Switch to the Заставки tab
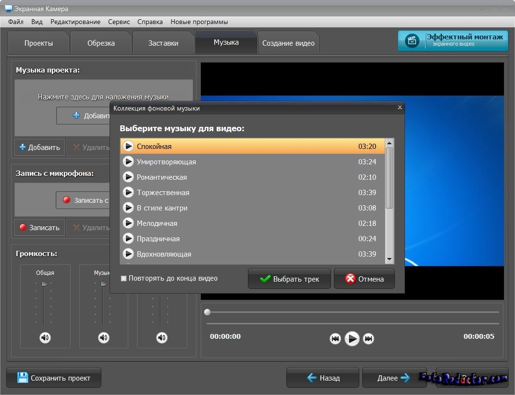Viewport: 515px width, 395px height. coord(163,43)
